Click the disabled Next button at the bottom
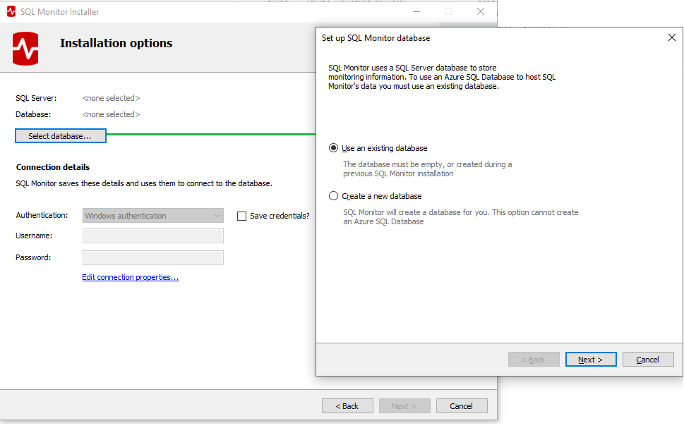Viewport: 684px width, 428px height. (404, 405)
